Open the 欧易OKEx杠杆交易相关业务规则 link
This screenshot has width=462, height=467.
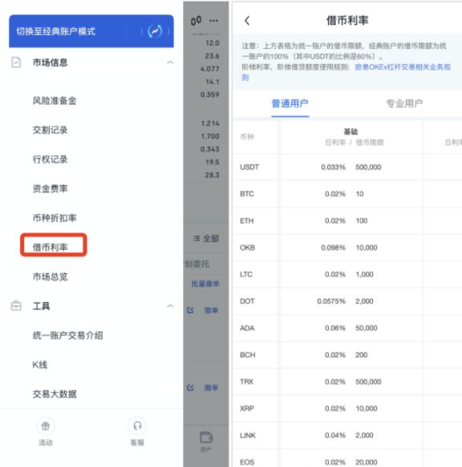click(346, 72)
